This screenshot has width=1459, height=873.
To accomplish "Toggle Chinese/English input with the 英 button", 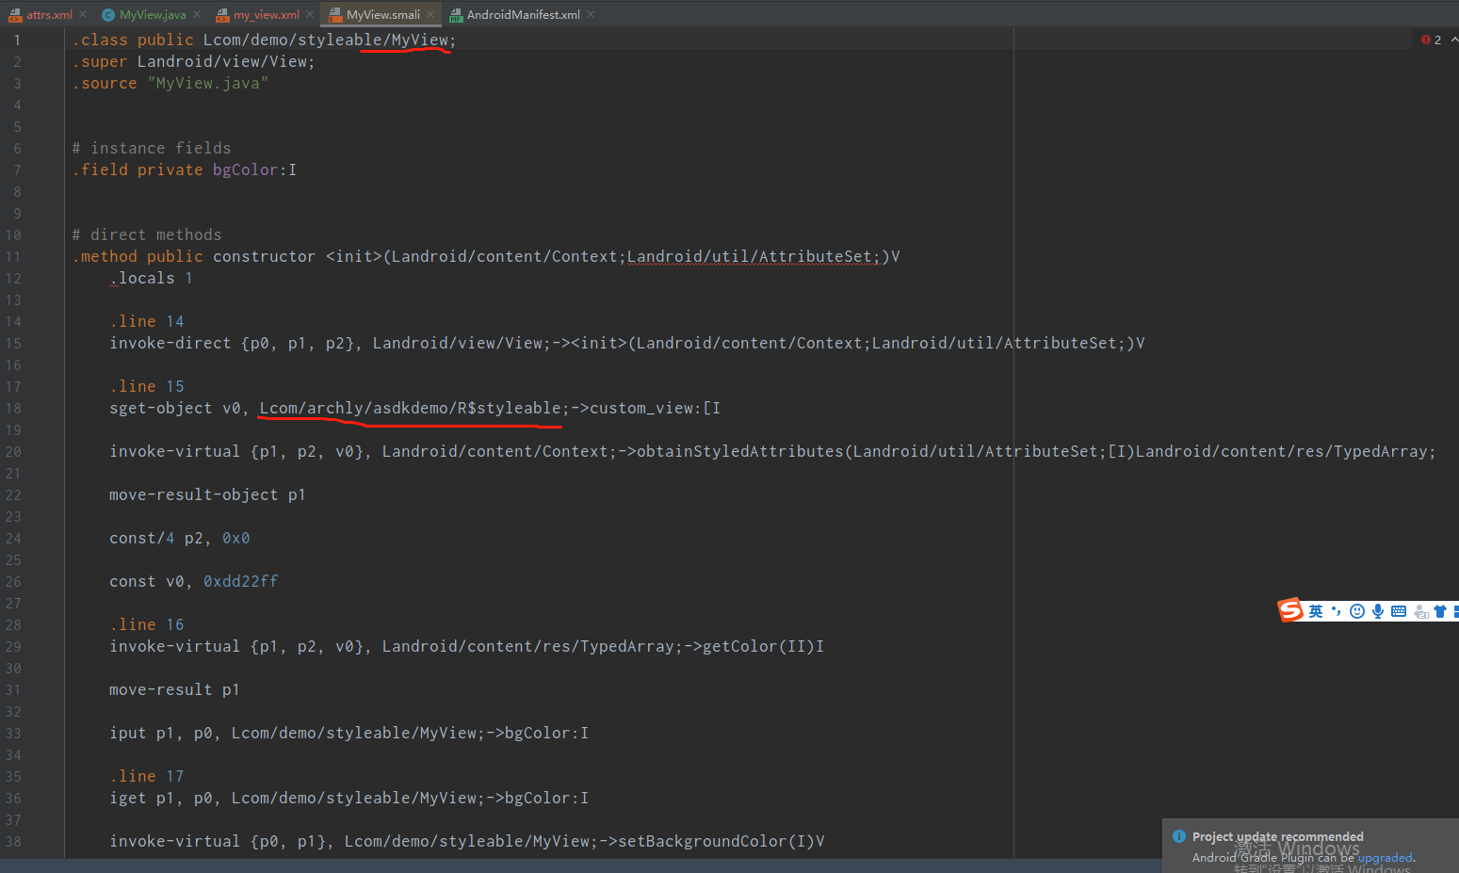I will pos(1317,610).
